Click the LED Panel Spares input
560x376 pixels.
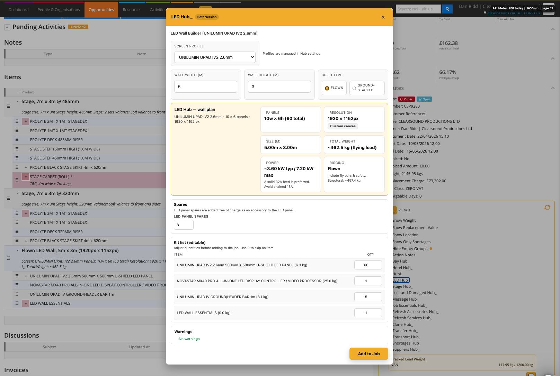point(184,225)
